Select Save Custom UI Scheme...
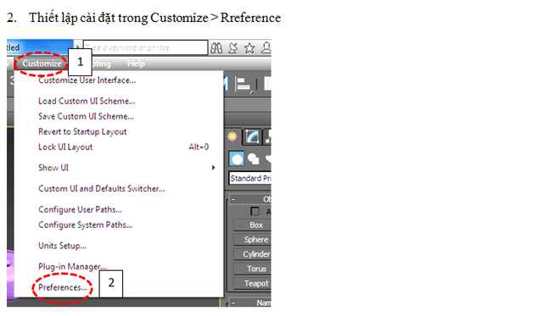 click(x=86, y=116)
